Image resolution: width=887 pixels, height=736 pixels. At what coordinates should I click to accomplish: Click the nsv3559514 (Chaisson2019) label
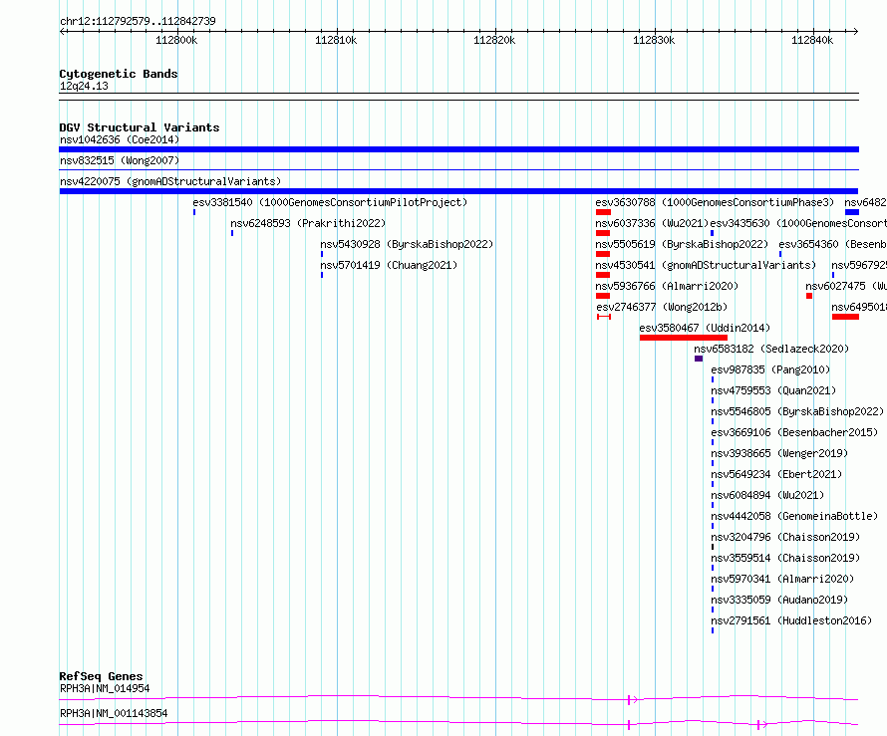(785, 558)
